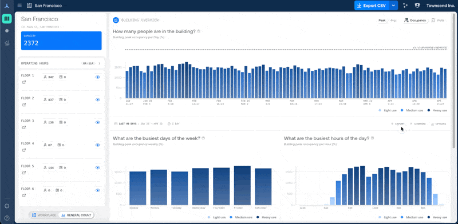458x224 pixels.
Task: Switch to the Avg toggle option
Action: (393, 21)
